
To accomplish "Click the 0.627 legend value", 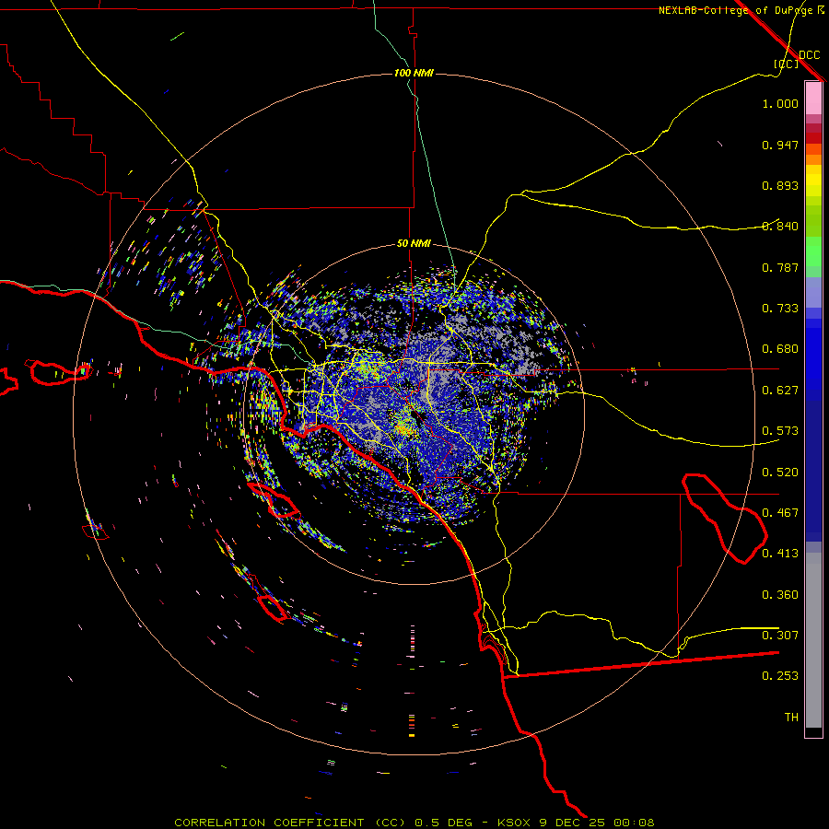I will coord(780,391).
